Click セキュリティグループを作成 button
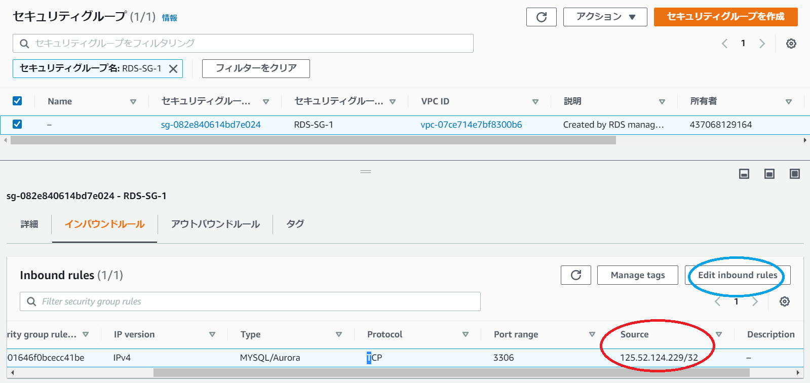 [726, 17]
